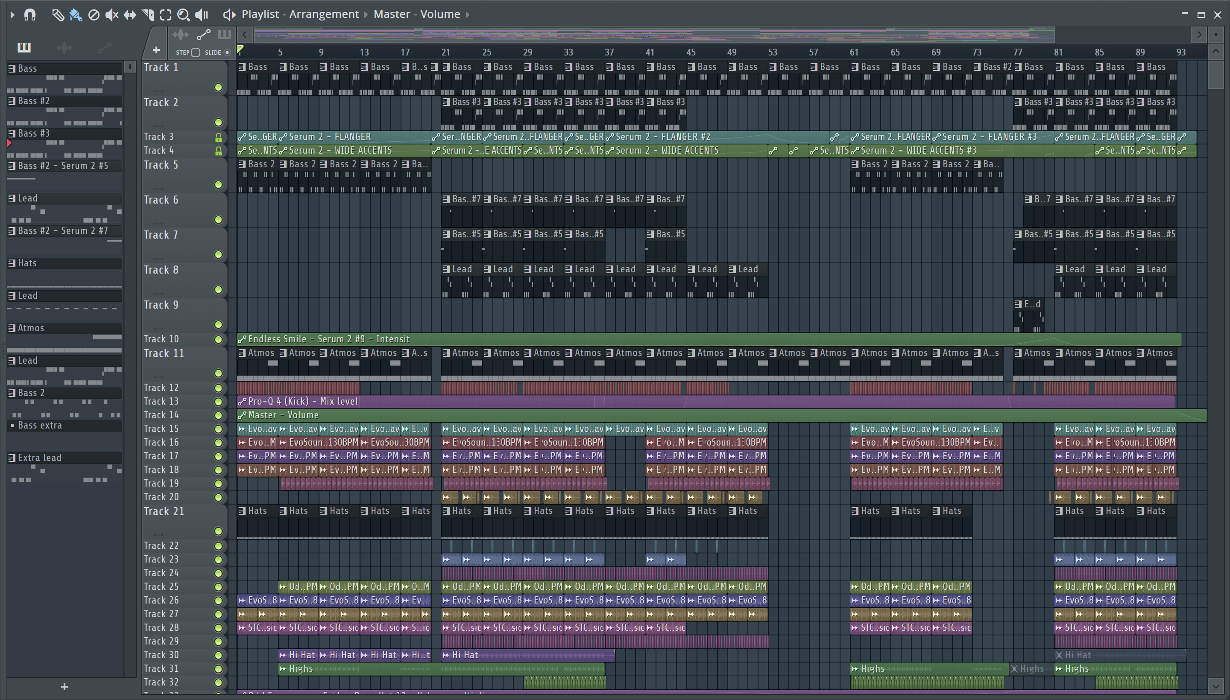Open first Highs audio clip menu, Track 31

point(283,669)
